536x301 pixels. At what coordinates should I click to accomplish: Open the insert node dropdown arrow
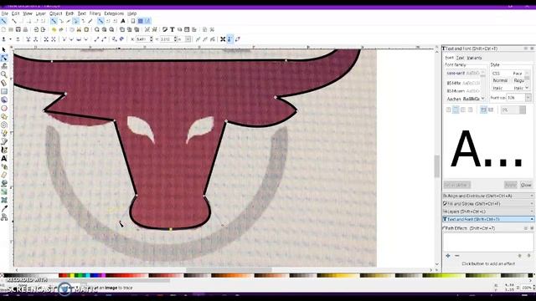11,39
